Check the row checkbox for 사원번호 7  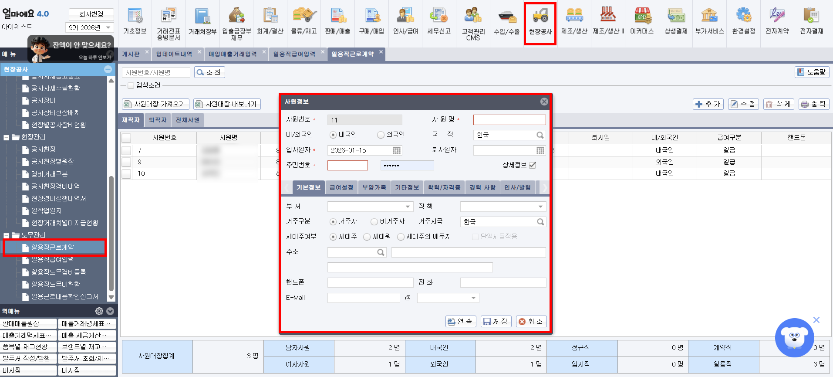126,150
